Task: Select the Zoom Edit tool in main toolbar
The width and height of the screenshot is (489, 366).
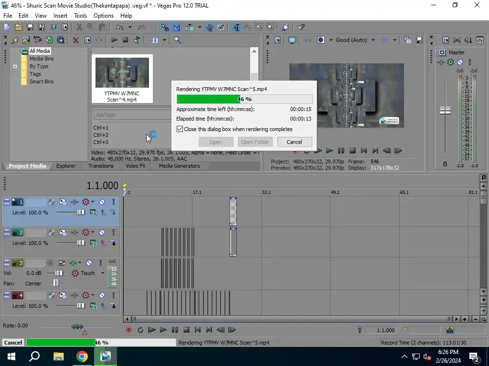Action: (x=270, y=27)
